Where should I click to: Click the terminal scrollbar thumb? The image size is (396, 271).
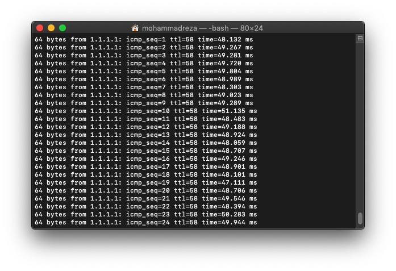360,218
